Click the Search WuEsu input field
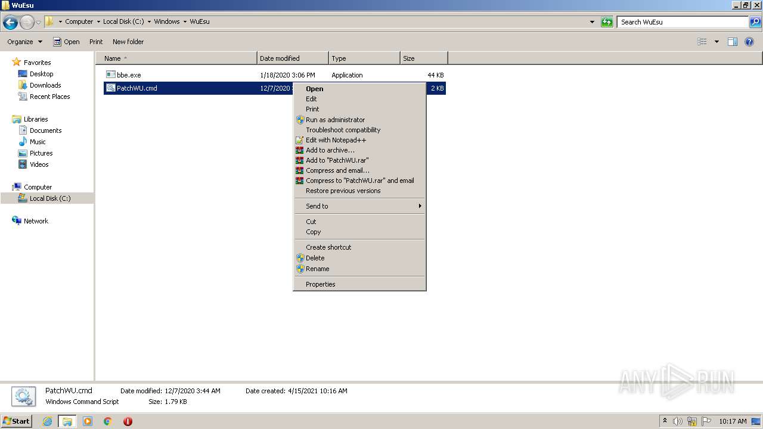763x429 pixels. click(682, 22)
